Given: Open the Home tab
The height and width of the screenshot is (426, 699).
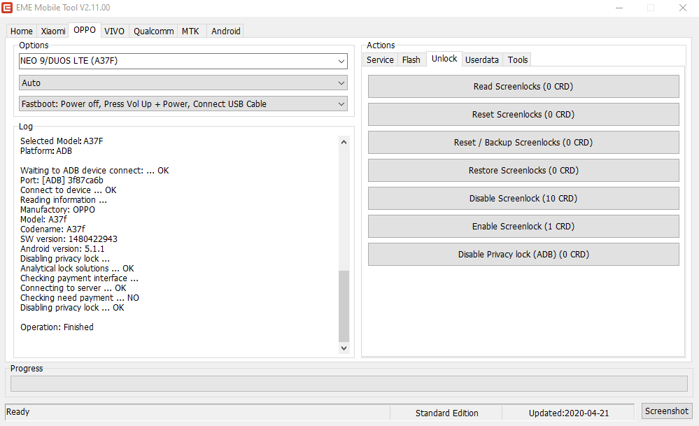Looking at the screenshot, I should coord(22,31).
